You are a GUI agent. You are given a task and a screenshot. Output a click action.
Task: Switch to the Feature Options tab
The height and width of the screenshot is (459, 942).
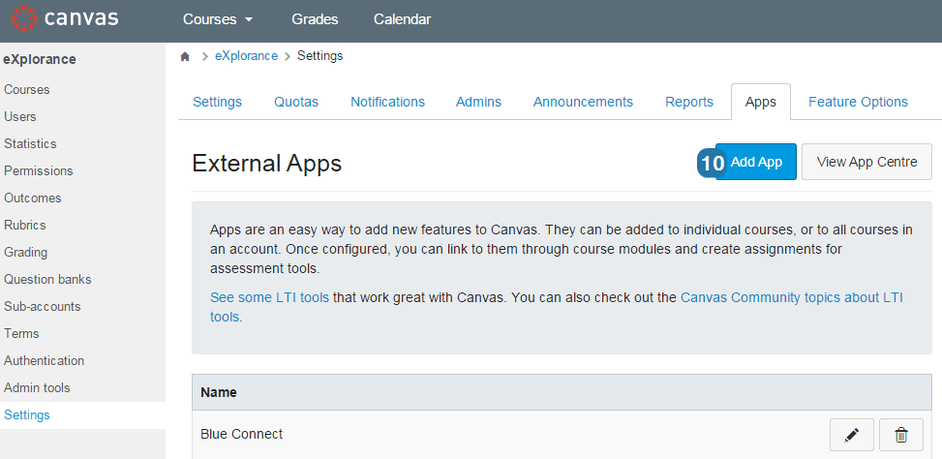[858, 102]
